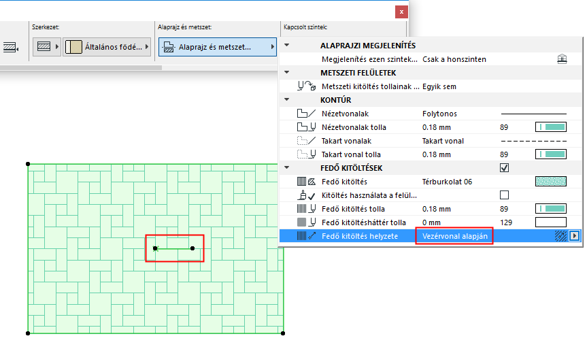Click the fill handle's right endpoint in the slab
The height and width of the screenshot is (349, 587).
click(x=192, y=248)
